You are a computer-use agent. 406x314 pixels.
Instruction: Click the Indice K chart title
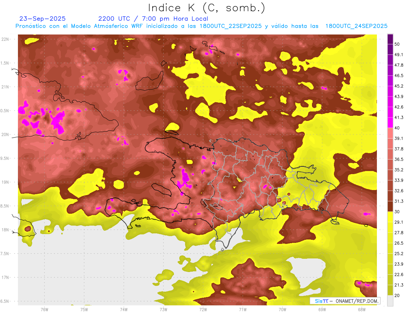coord(206,8)
